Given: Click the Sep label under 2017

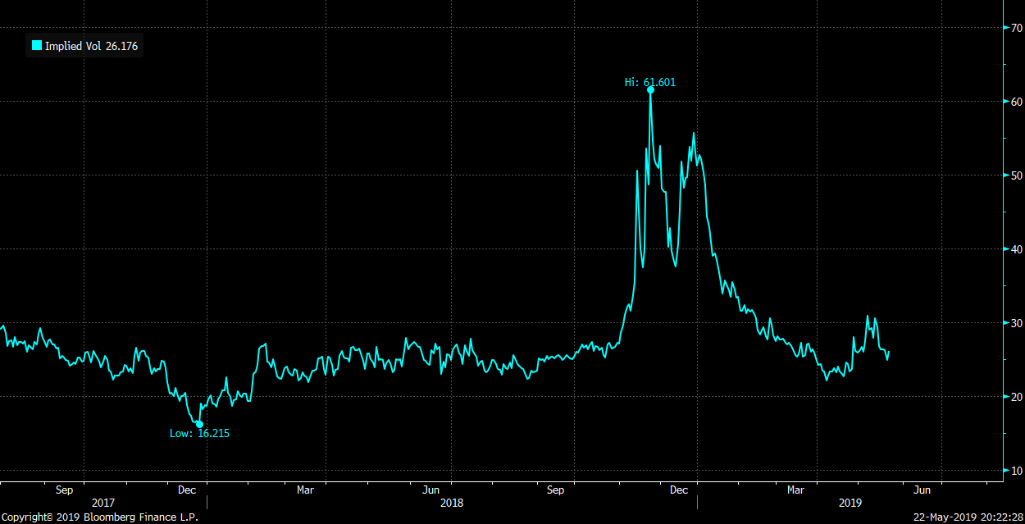Looking at the screenshot, I should click(x=65, y=490).
